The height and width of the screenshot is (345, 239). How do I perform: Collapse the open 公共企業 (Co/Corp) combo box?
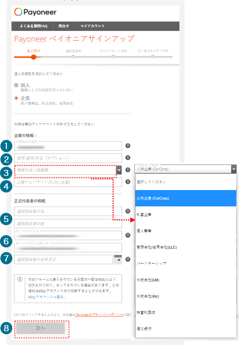234,169
